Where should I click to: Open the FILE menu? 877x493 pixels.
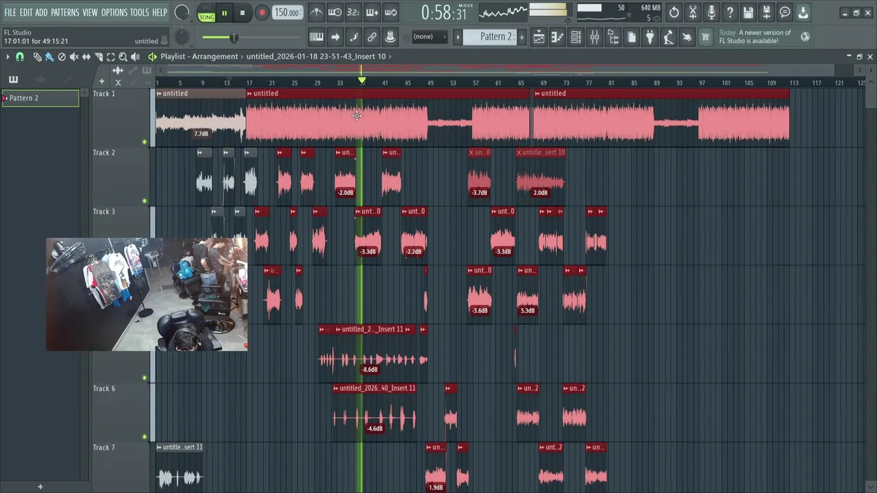pos(10,12)
